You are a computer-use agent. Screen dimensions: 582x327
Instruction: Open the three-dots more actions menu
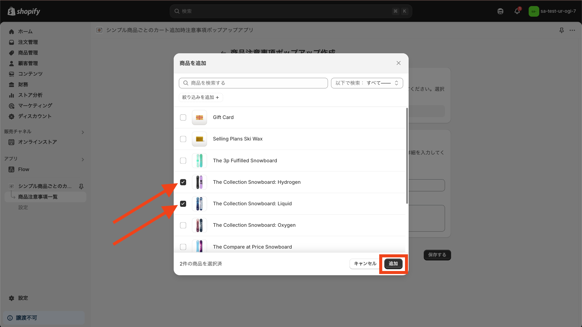pos(572,30)
